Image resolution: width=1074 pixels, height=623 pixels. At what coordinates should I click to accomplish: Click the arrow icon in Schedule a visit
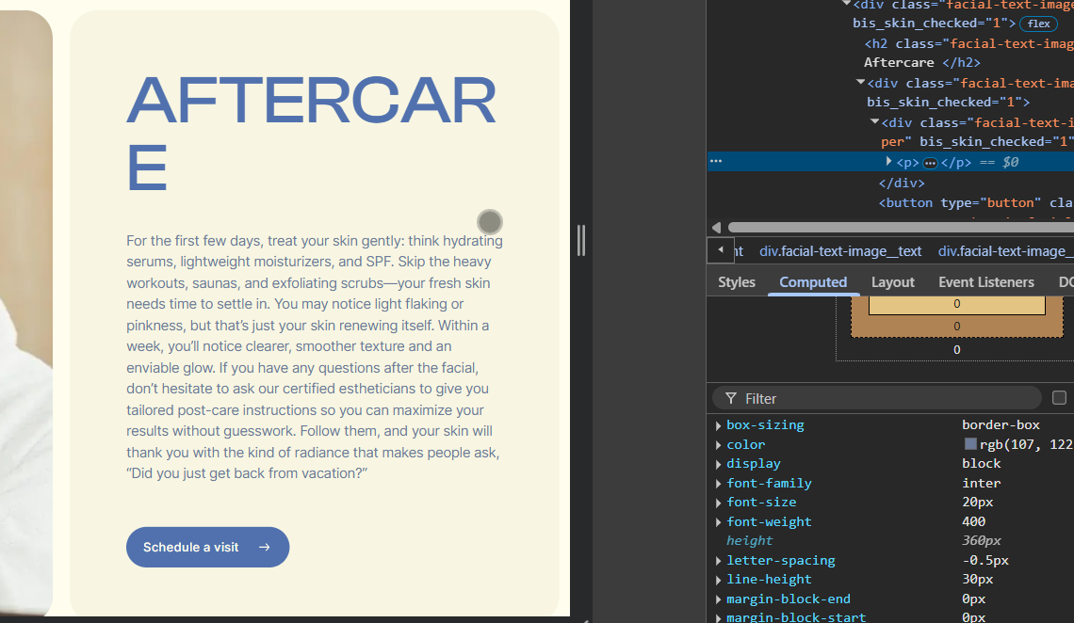pyautogui.click(x=265, y=548)
